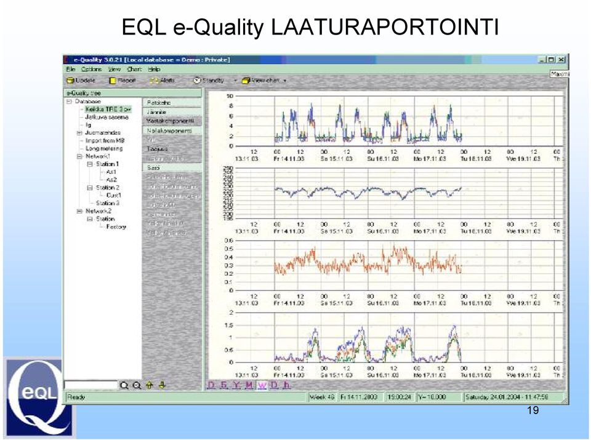This screenshot has width=591, height=440.
Task: Click the Update toolbar icon
Action: (70, 81)
